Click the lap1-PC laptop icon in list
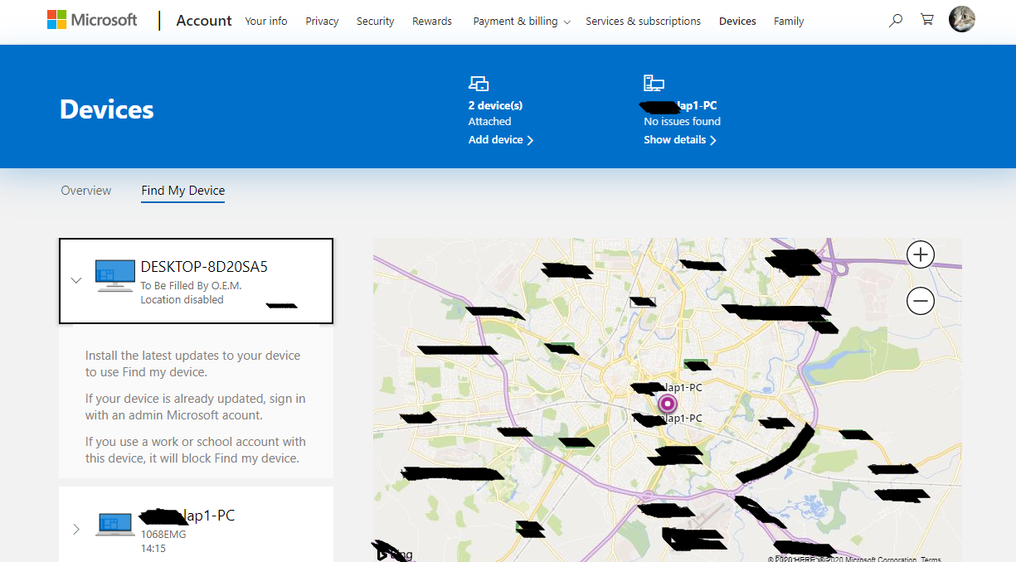Image resolution: width=1016 pixels, height=562 pixels. tap(115, 526)
